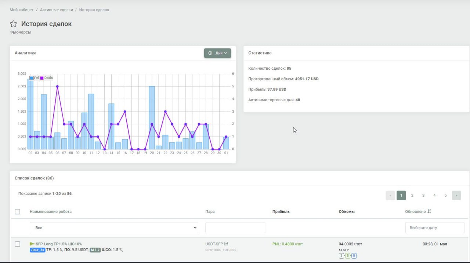The image size is (470, 263).
Task: Click the Проторгованный объем 4951.17 USD statistic
Action: click(x=283, y=79)
